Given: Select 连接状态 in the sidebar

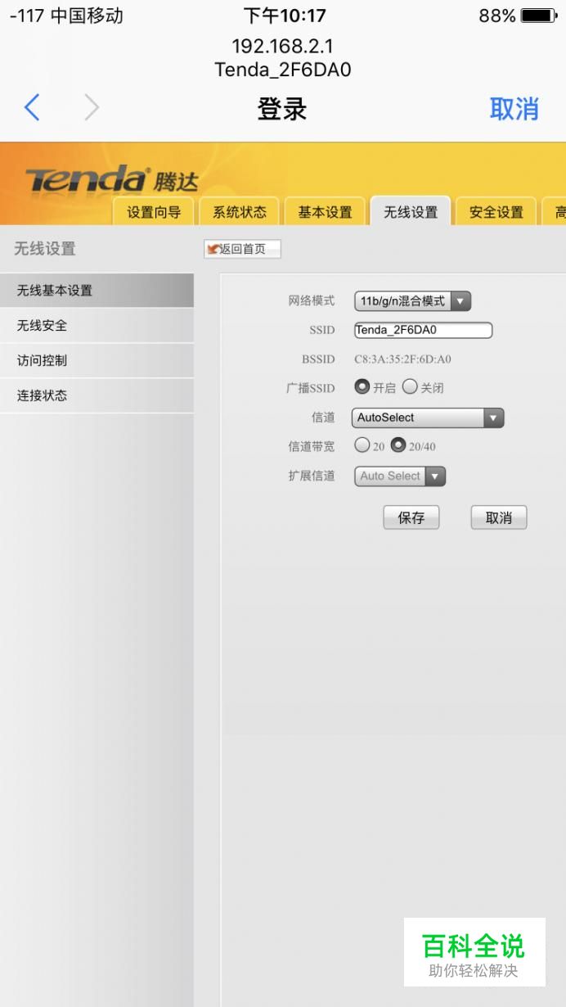Looking at the screenshot, I should click(x=97, y=396).
